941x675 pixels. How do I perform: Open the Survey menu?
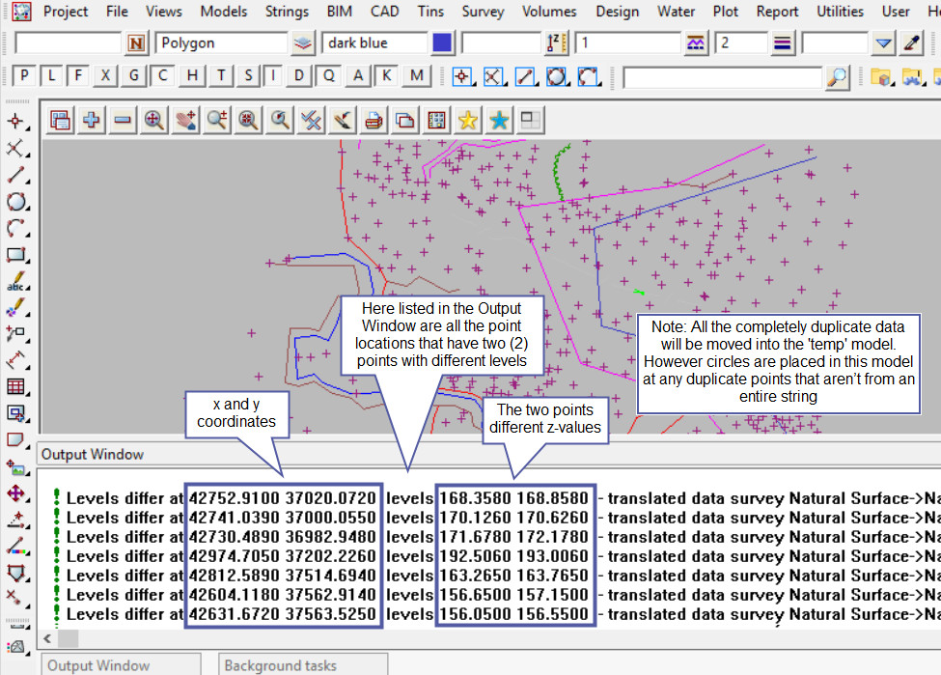[483, 12]
